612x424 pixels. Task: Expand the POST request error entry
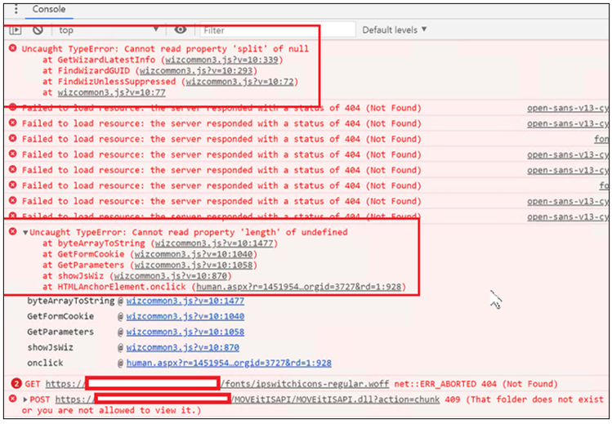(x=25, y=399)
